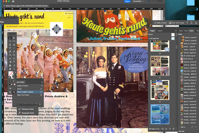This screenshot has width=199, height=133.
Task: Pick the Gradient Swatch tool
Action: point(10,62)
